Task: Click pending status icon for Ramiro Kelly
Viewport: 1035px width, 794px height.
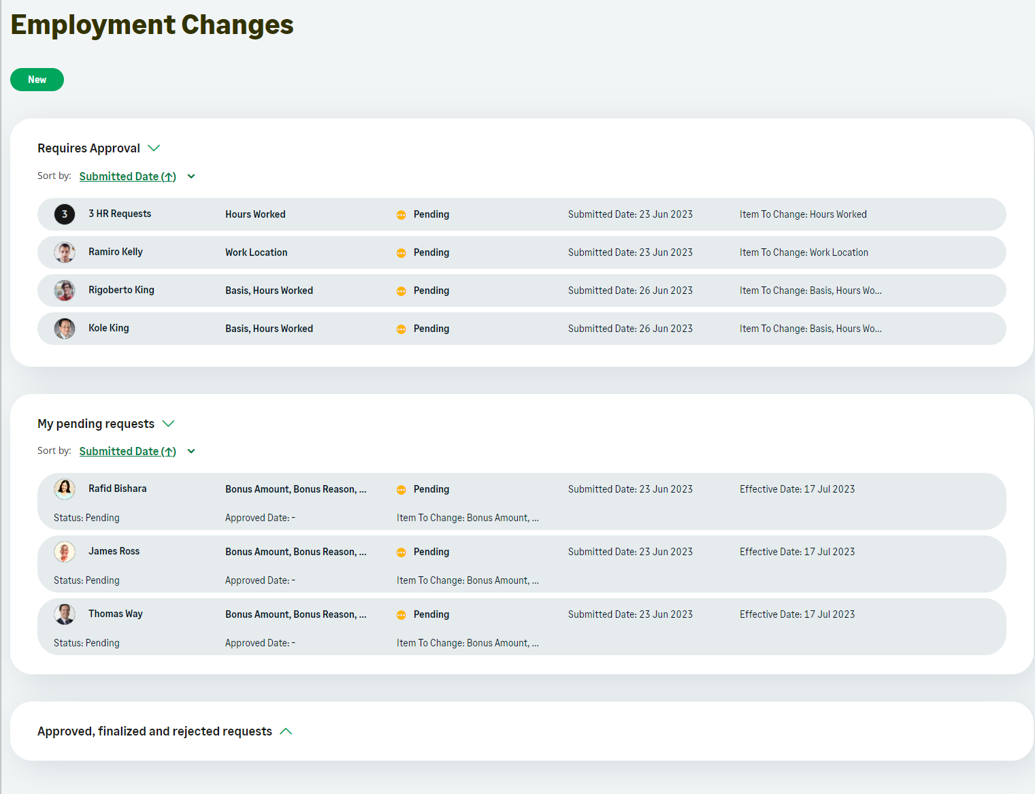Action: (401, 253)
